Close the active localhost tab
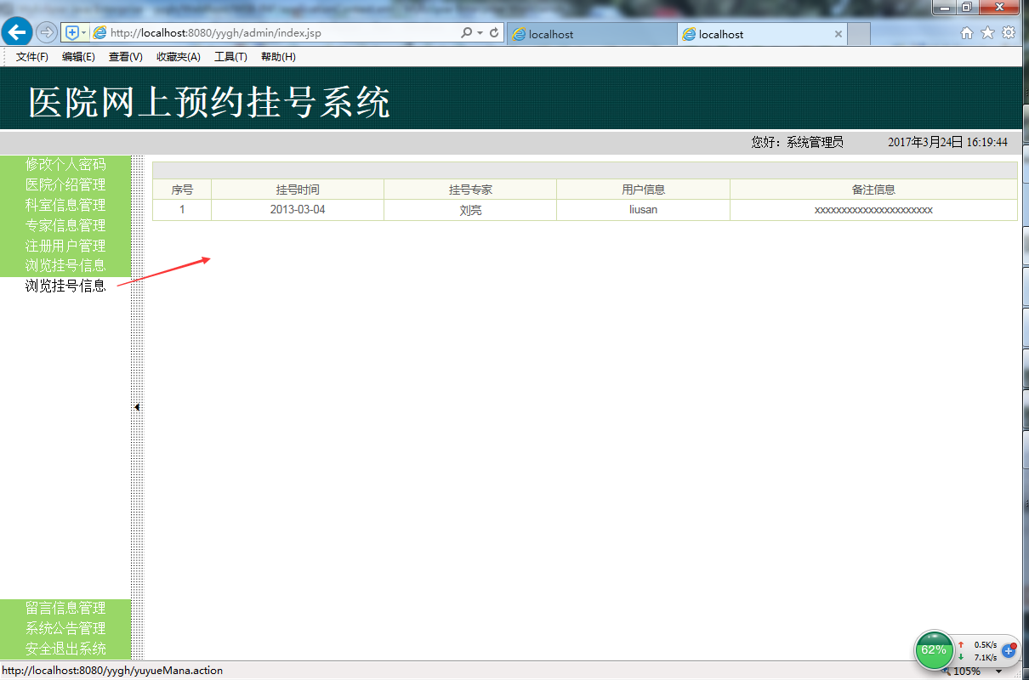 coord(839,34)
